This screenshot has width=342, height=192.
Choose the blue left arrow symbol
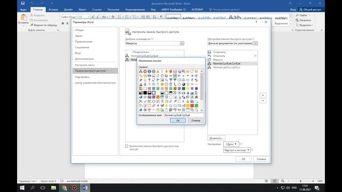pos(179,76)
